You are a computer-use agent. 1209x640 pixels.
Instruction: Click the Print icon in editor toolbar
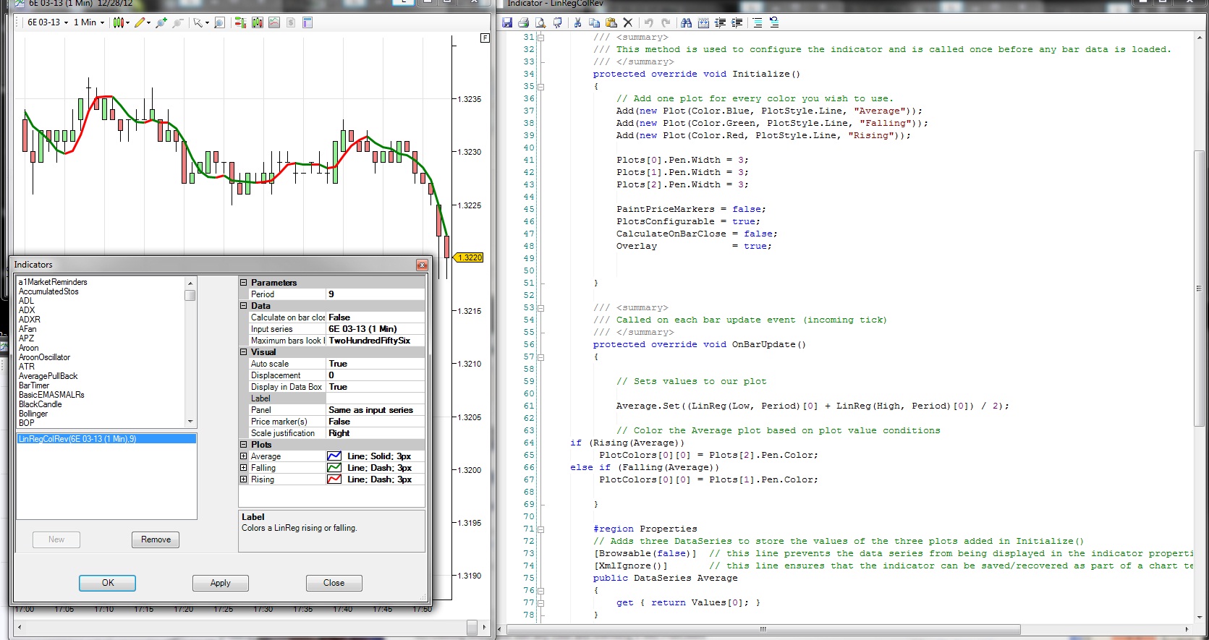tap(523, 22)
